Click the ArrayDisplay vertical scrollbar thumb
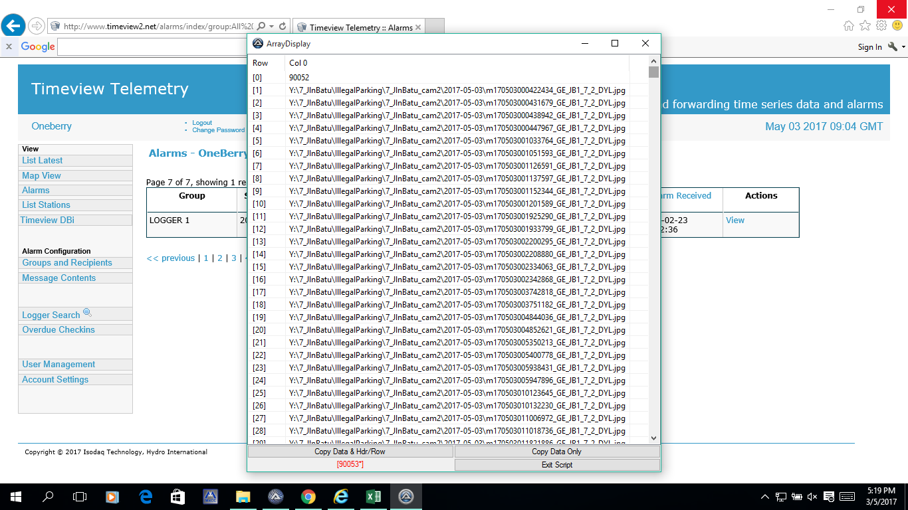The image size is (908, 510). pos(653,72)
